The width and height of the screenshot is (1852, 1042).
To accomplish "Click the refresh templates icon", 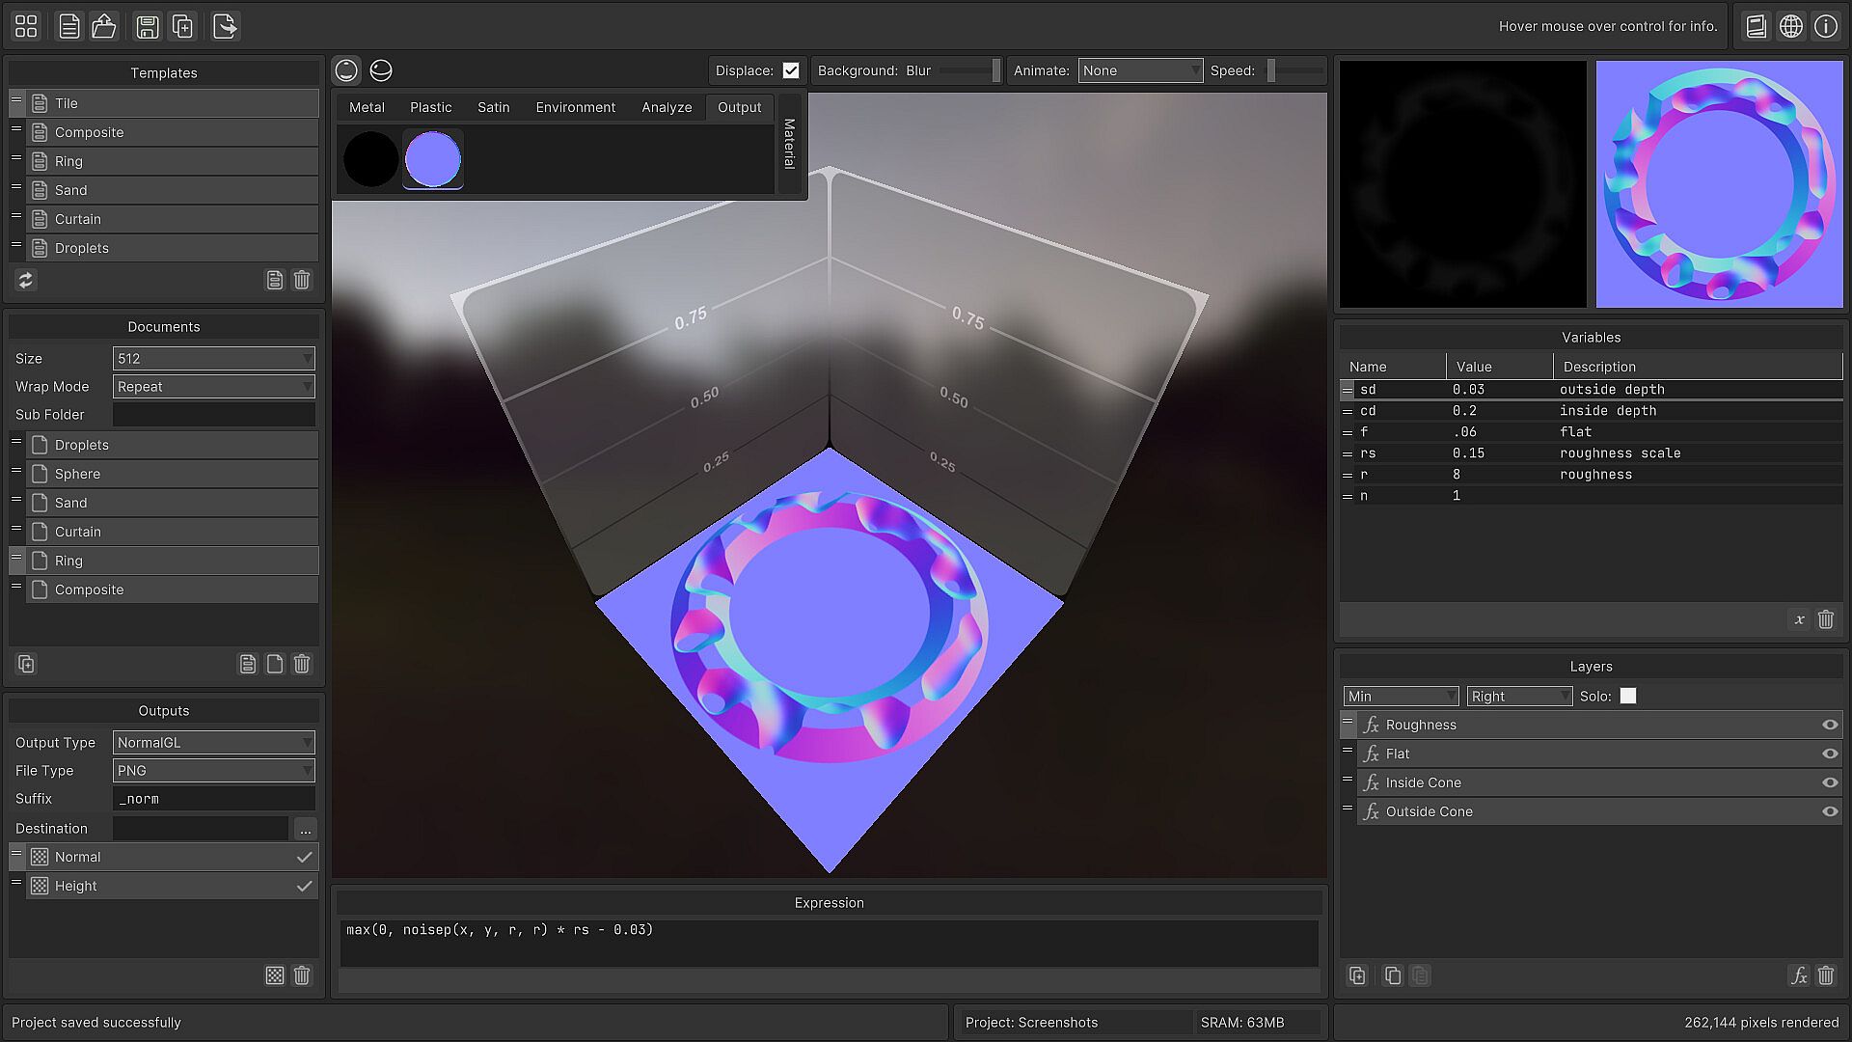I will point(26,280).
